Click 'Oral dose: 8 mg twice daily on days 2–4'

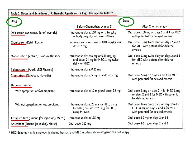point(154,108)
